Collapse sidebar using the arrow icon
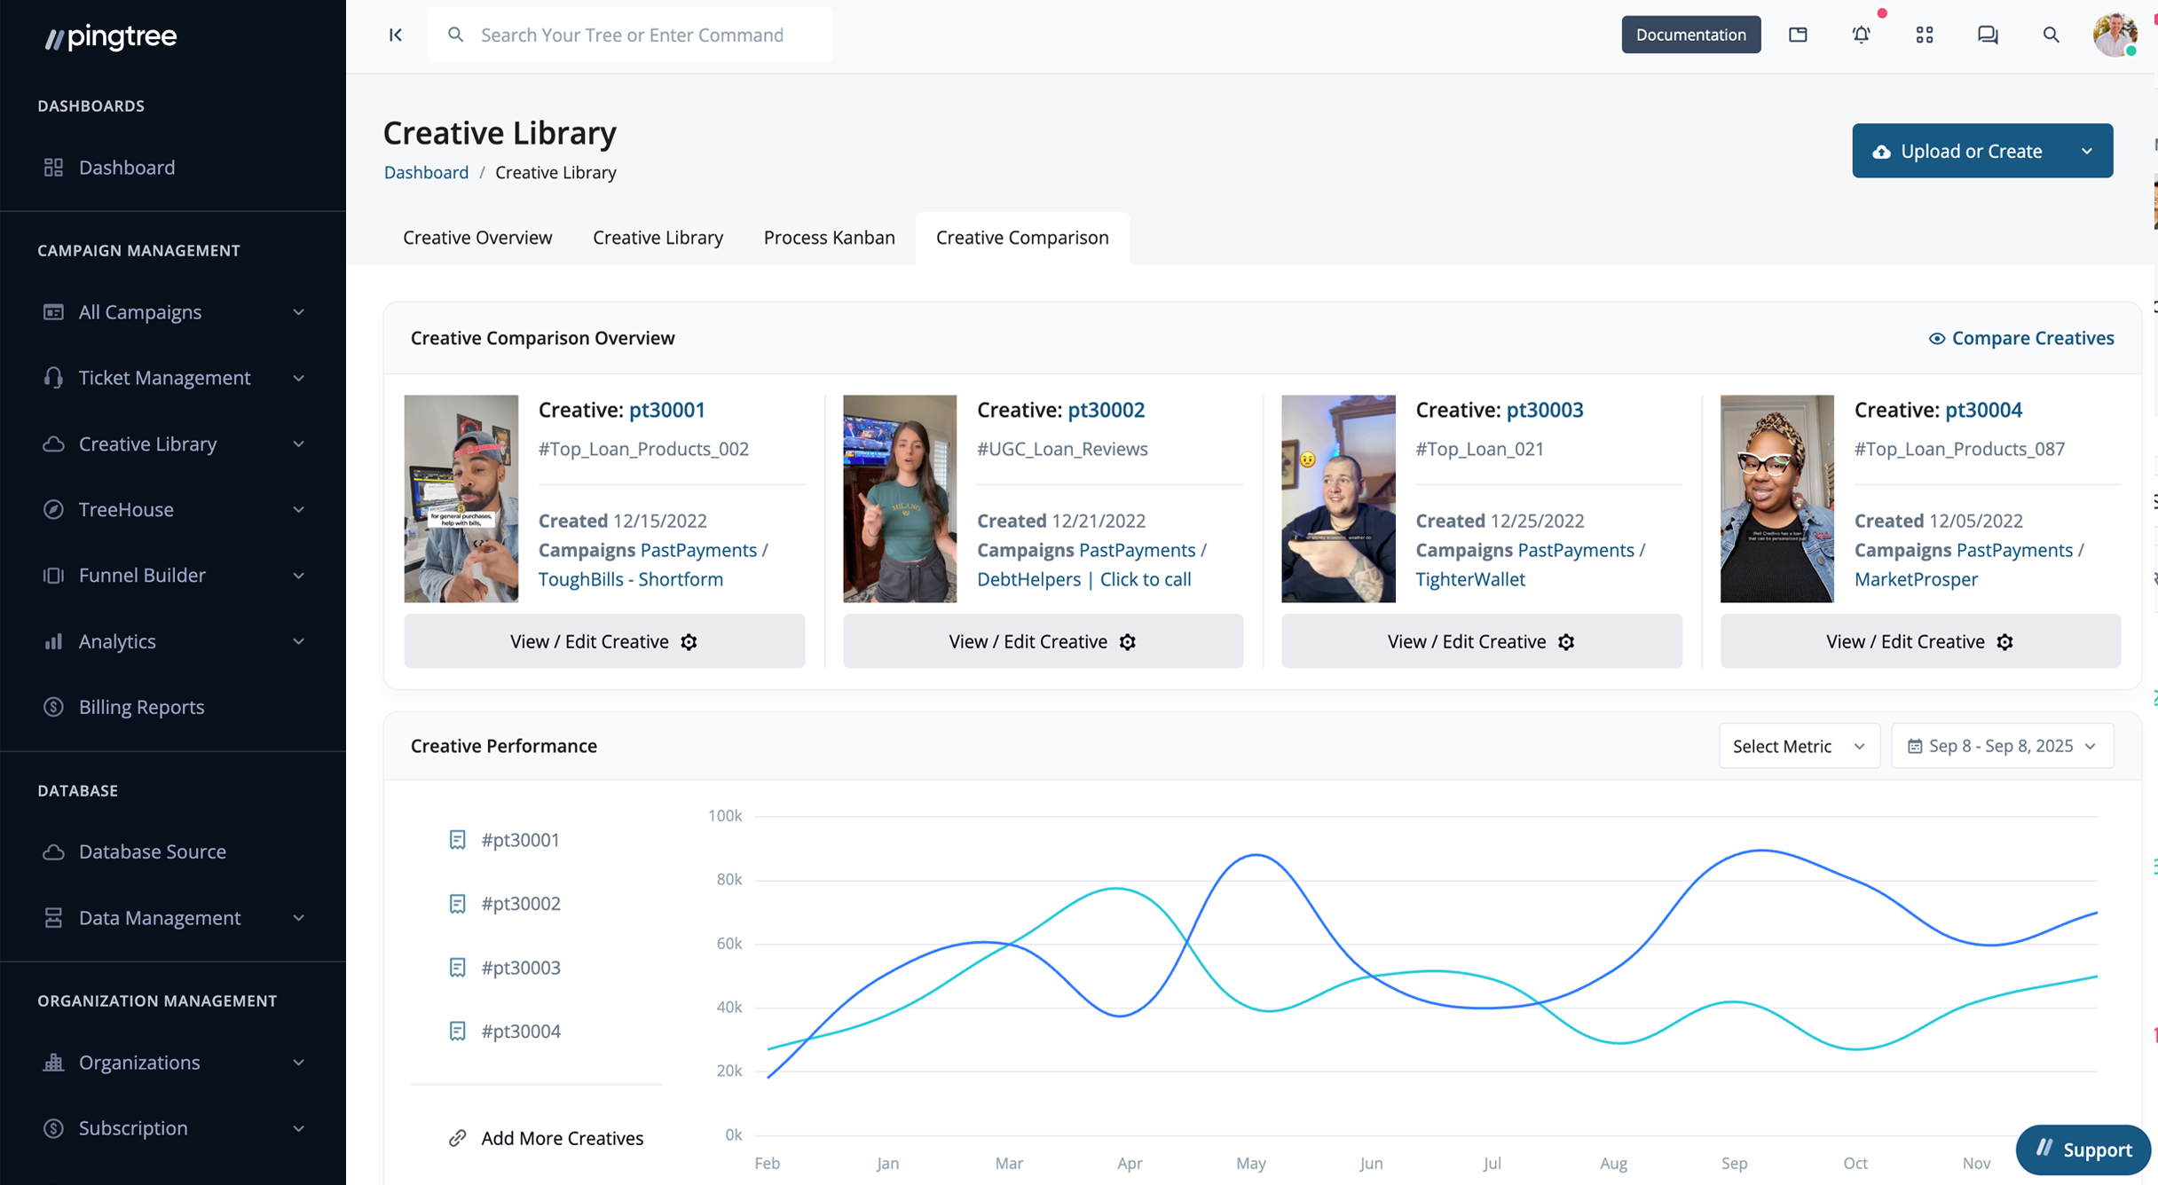This screenshot has width=2158, height=1185. point(396,35)
